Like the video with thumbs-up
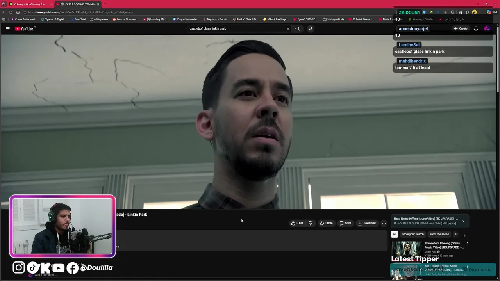The height and width of the screenshot is (281, 500). tap(297, 223)
